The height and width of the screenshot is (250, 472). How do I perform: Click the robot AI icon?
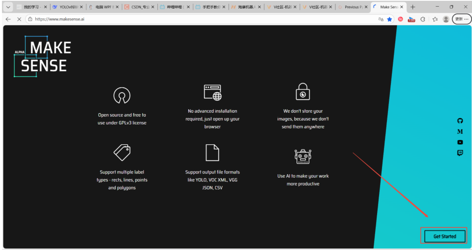pos(303,156)
